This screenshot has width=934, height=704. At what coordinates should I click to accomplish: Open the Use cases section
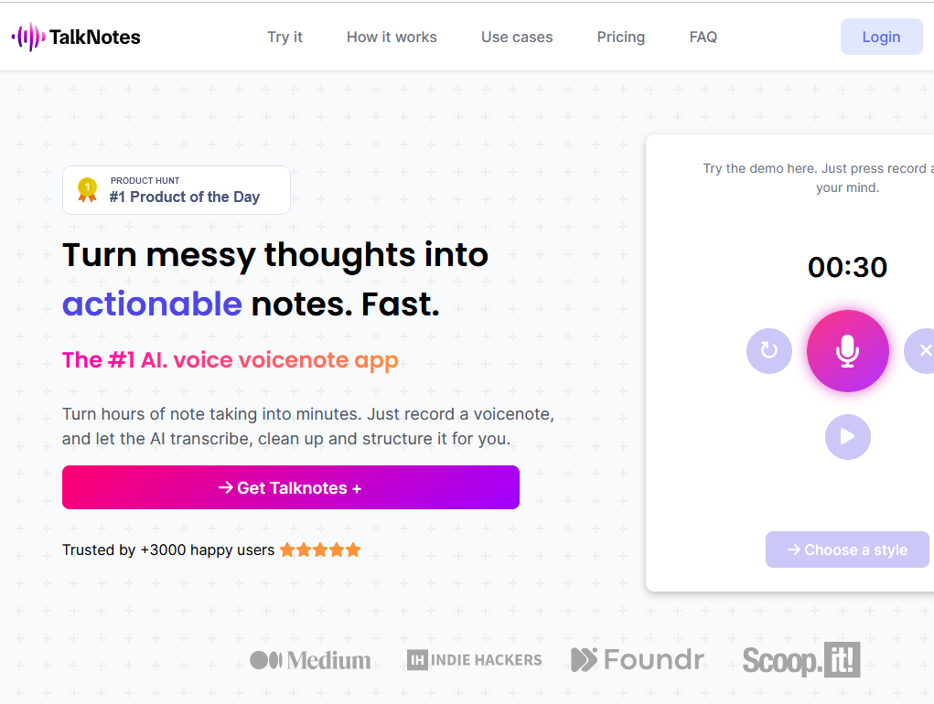click(516, 37)
